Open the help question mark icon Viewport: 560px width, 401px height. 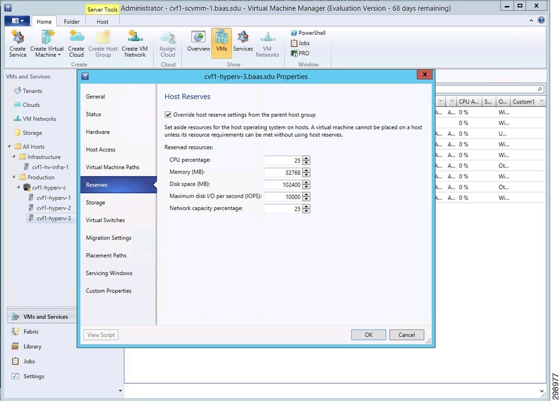click(541, 20)
